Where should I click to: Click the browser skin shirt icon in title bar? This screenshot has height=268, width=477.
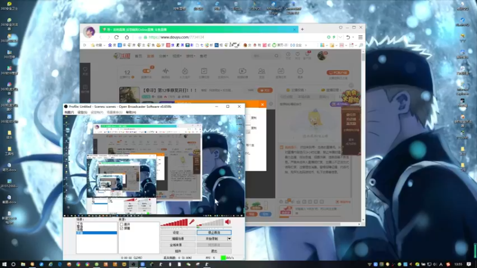click(x=340, y=27)
